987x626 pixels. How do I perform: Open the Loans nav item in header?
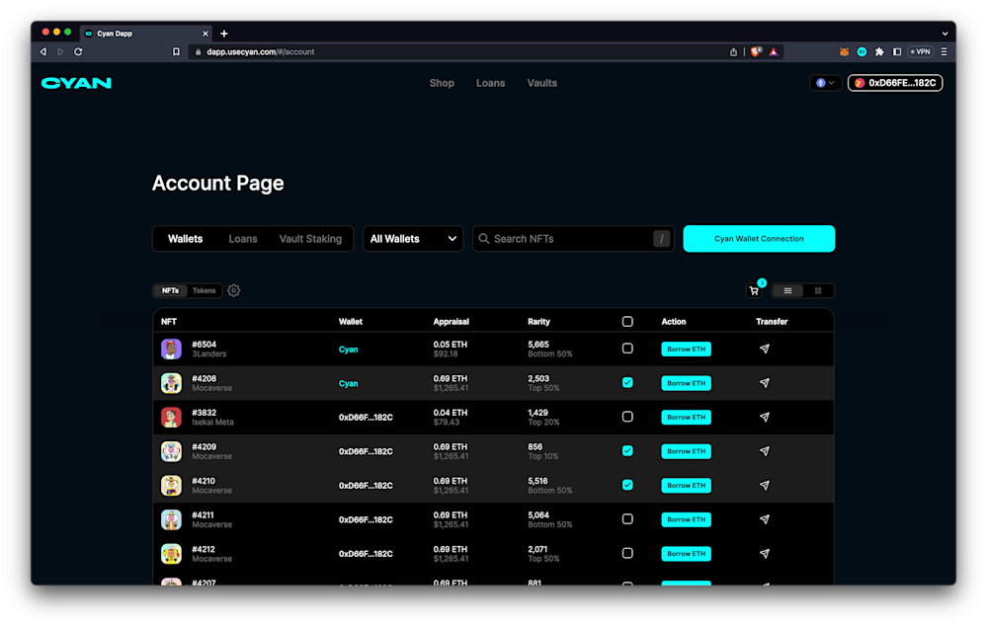pos(490,83)
